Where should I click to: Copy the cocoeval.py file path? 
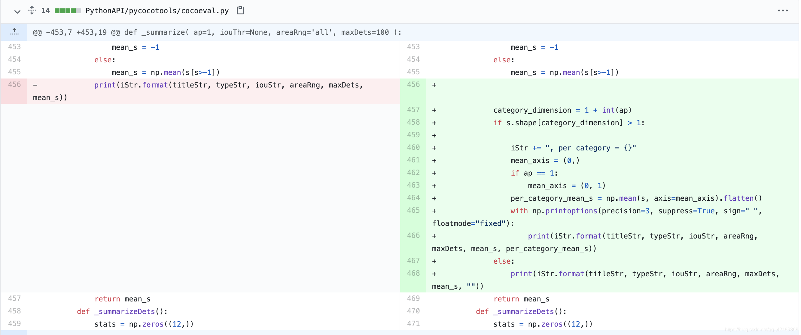click(x=240, y=10)
